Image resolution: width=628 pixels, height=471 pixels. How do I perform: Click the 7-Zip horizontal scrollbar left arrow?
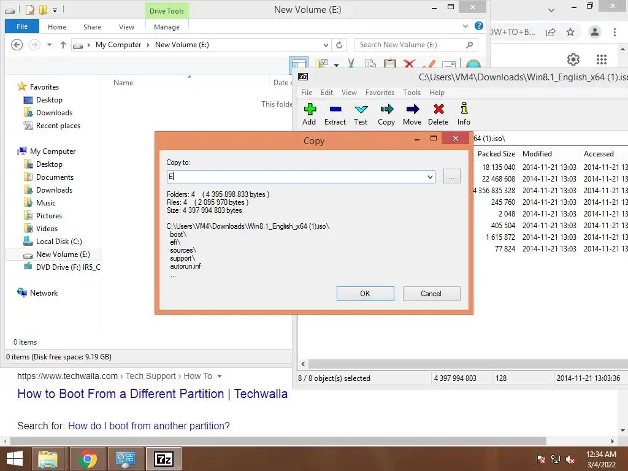tap(303, 364)
